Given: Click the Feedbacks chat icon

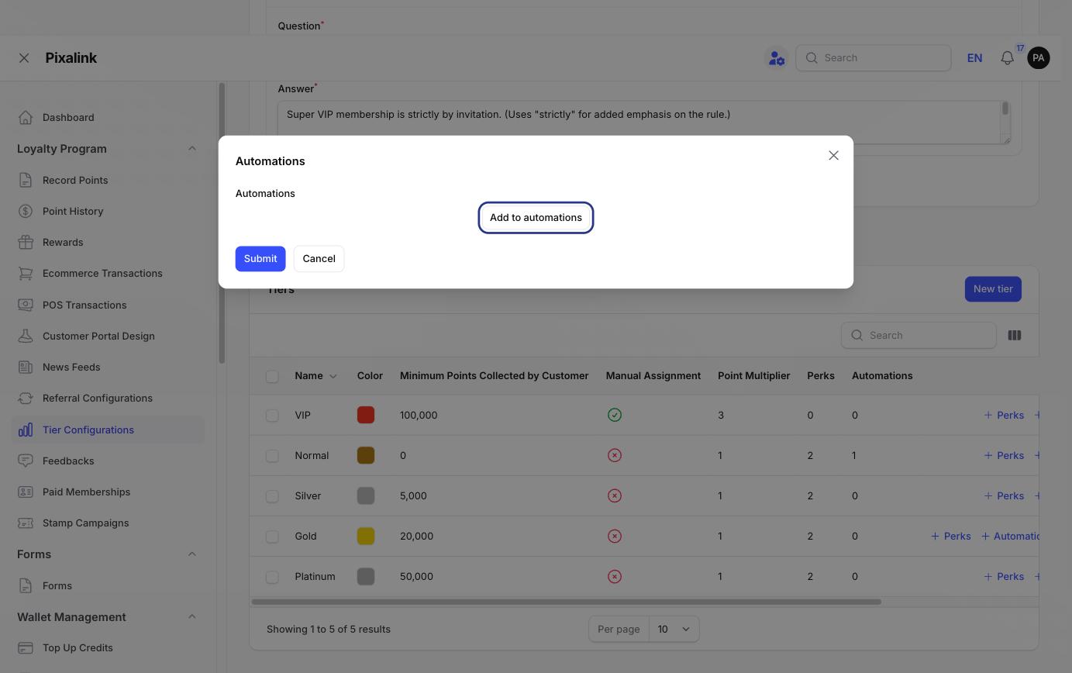Looking at the screenshot, I should [x=26, y=461].
